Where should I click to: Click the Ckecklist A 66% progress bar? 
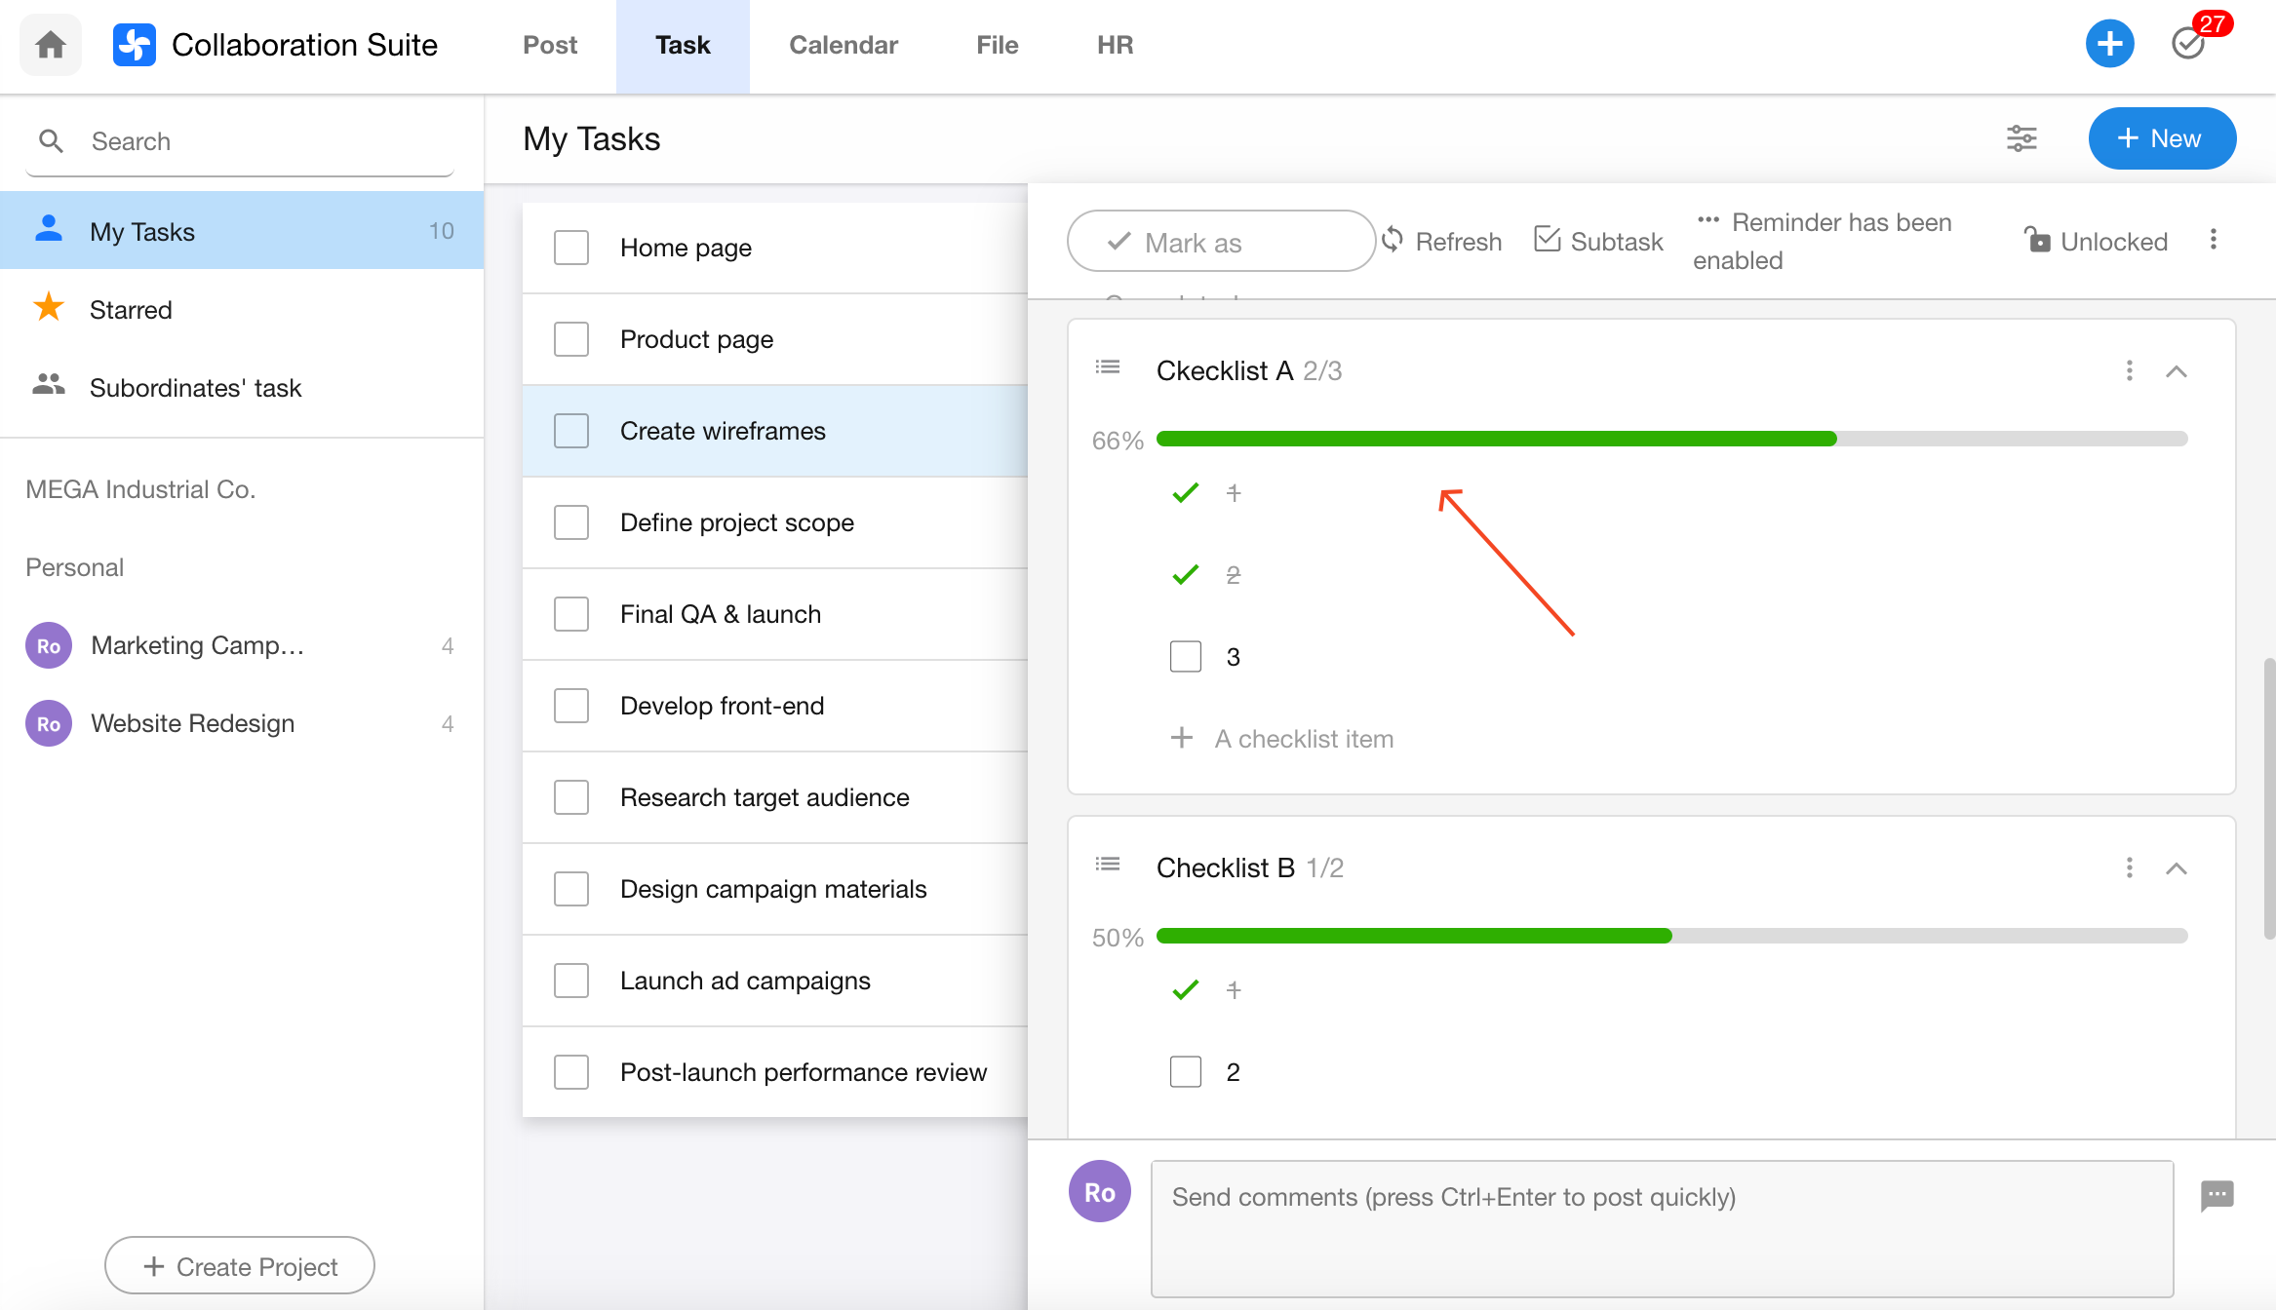click(1670, 440)
